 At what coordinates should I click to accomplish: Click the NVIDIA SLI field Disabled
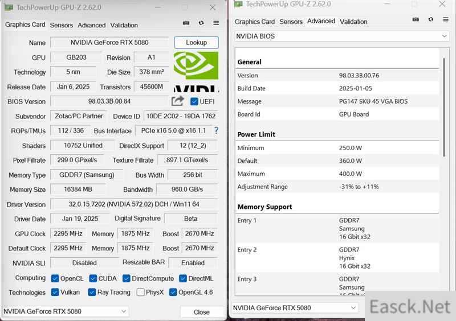(84, 263)
